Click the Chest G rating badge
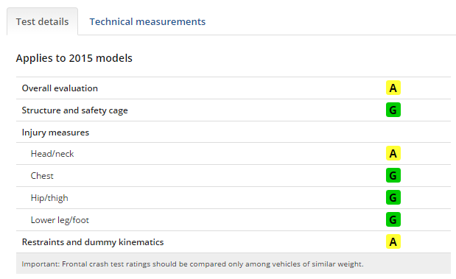This screenshot has width=456, height=279. tap(393, 175)
